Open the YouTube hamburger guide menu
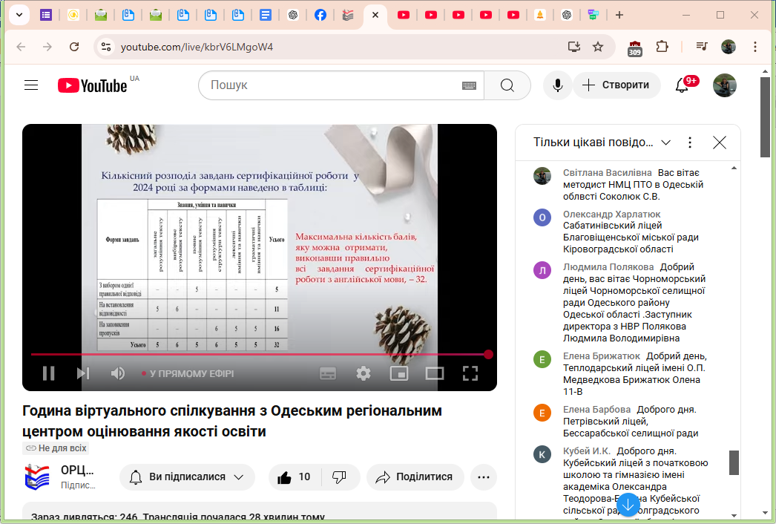The image size is (776, 524). pyautogui.click(x=31, y=85)
